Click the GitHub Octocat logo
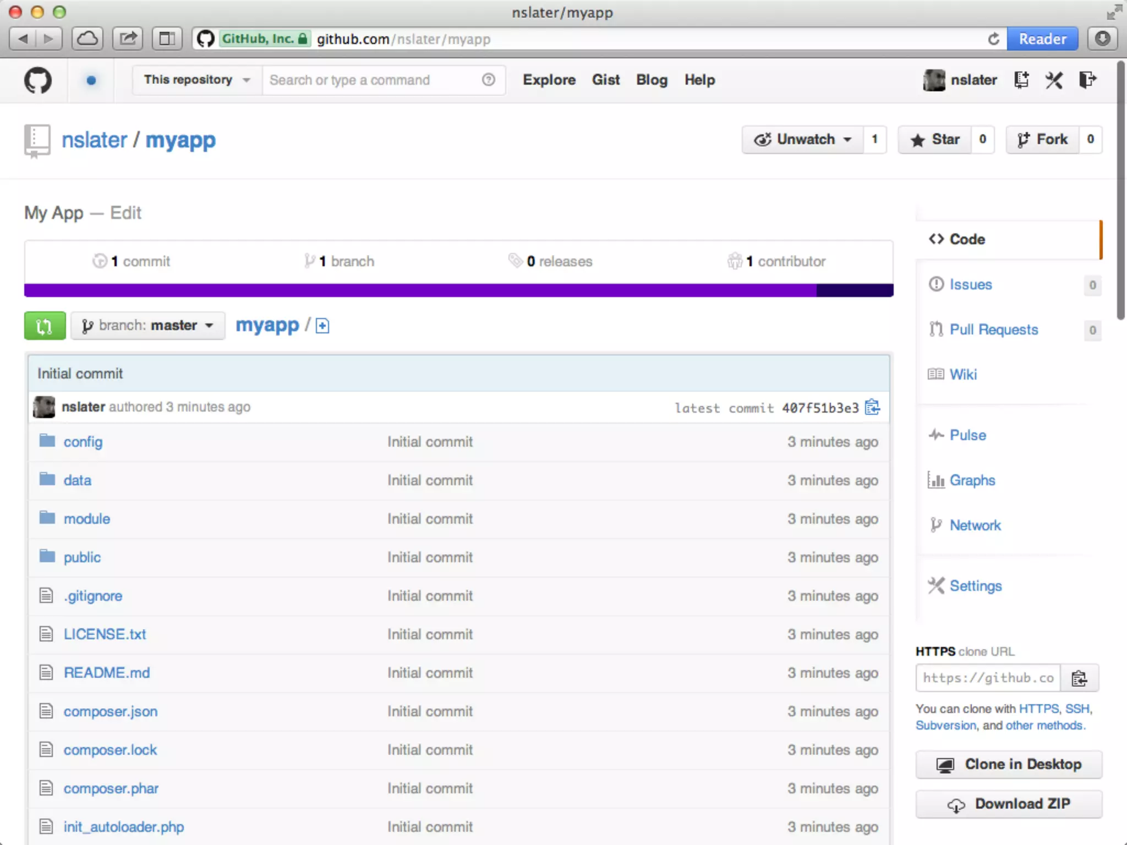 pyautogui.click(x=37, y=80)
